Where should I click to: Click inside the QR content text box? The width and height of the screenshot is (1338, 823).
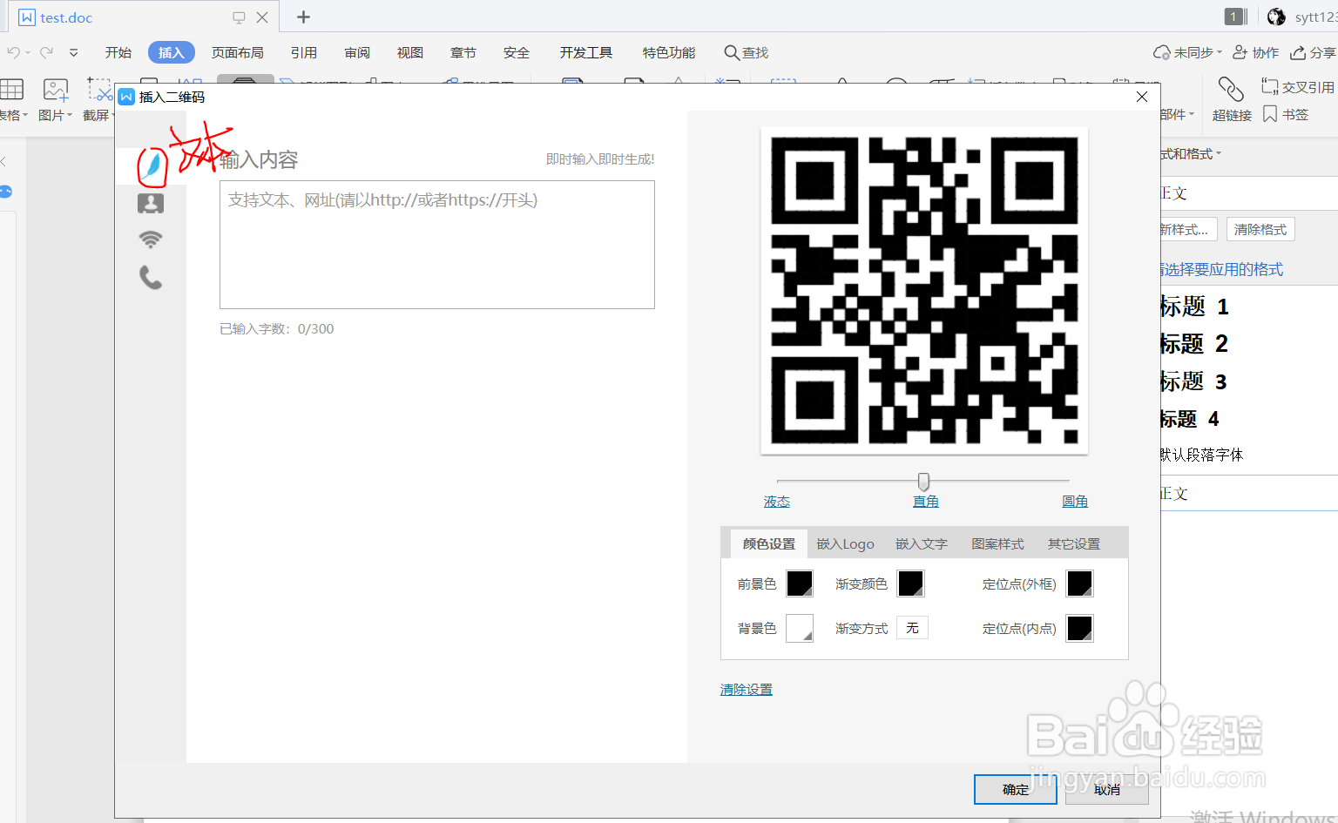(437, 245)
